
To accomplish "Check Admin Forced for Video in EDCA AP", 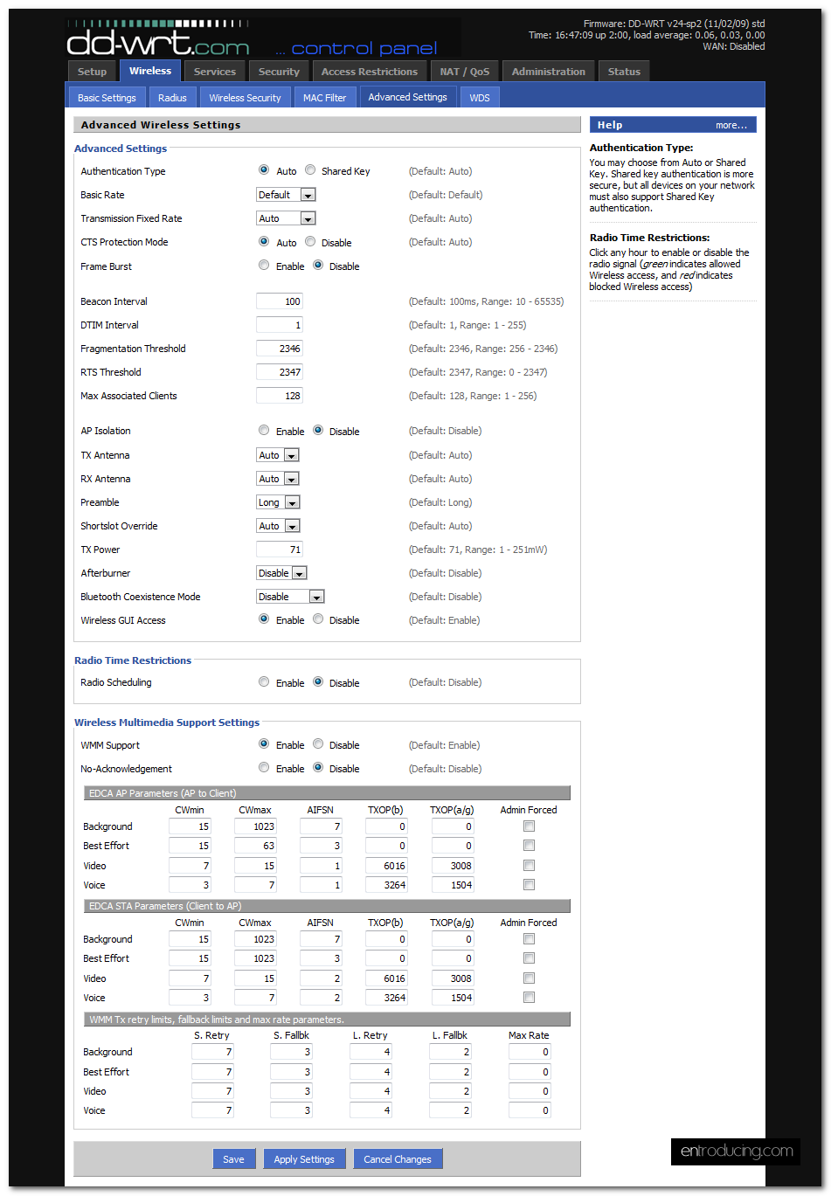I will pos(529,865).
